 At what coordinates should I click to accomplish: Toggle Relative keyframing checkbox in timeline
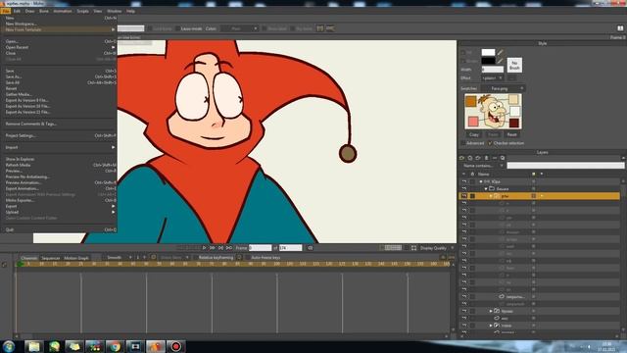(x=195, y=258)
